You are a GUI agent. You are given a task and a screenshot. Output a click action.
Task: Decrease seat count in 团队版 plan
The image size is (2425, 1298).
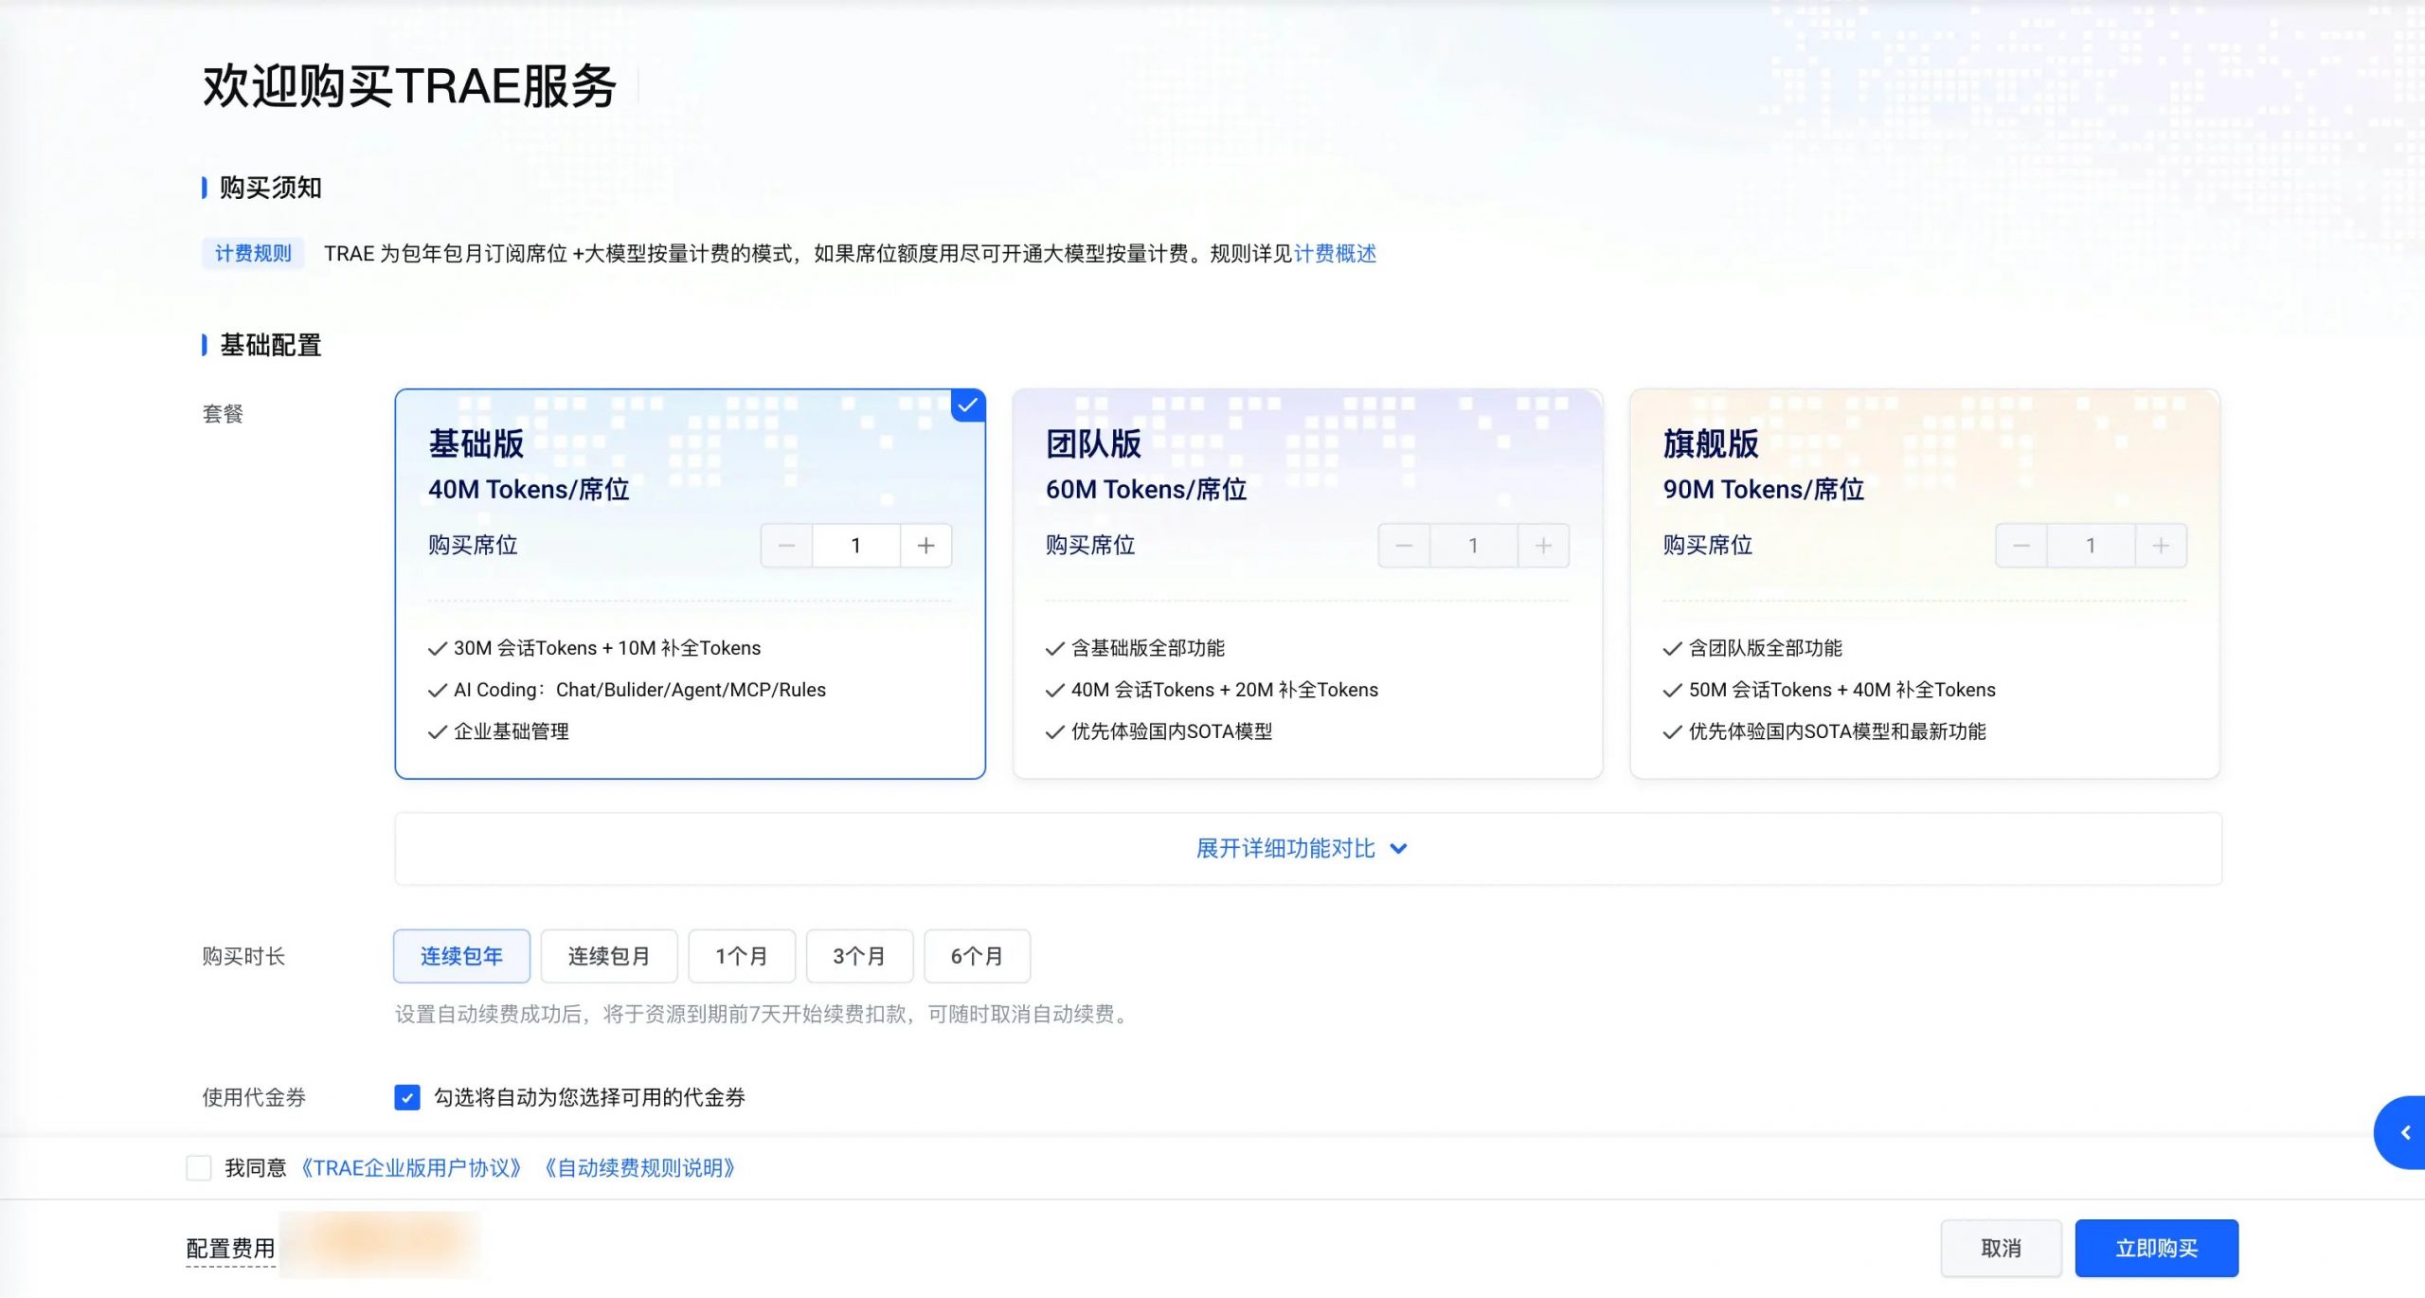click(x=1404, y=546)
